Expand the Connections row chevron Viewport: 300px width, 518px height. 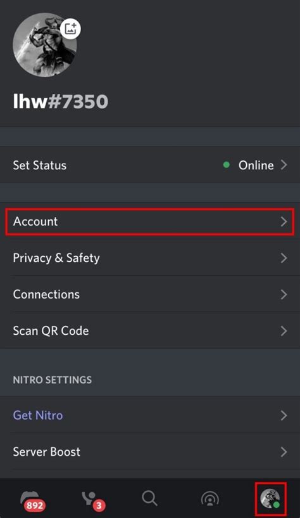pyautogui.click(x=284, y=294)
